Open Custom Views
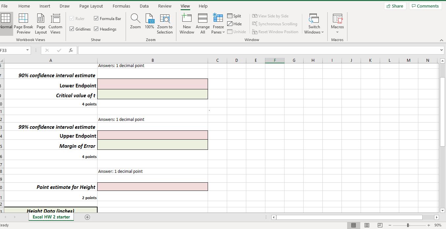The width and height of the screenshot is (446, 229). coord(55,23)
